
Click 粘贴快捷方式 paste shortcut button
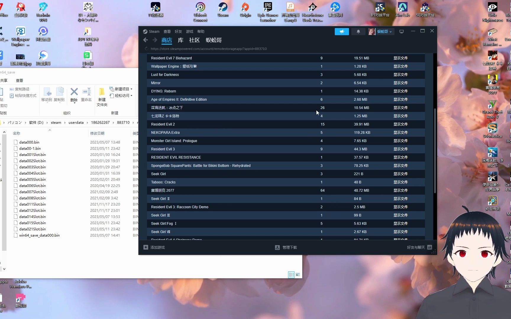23,95
